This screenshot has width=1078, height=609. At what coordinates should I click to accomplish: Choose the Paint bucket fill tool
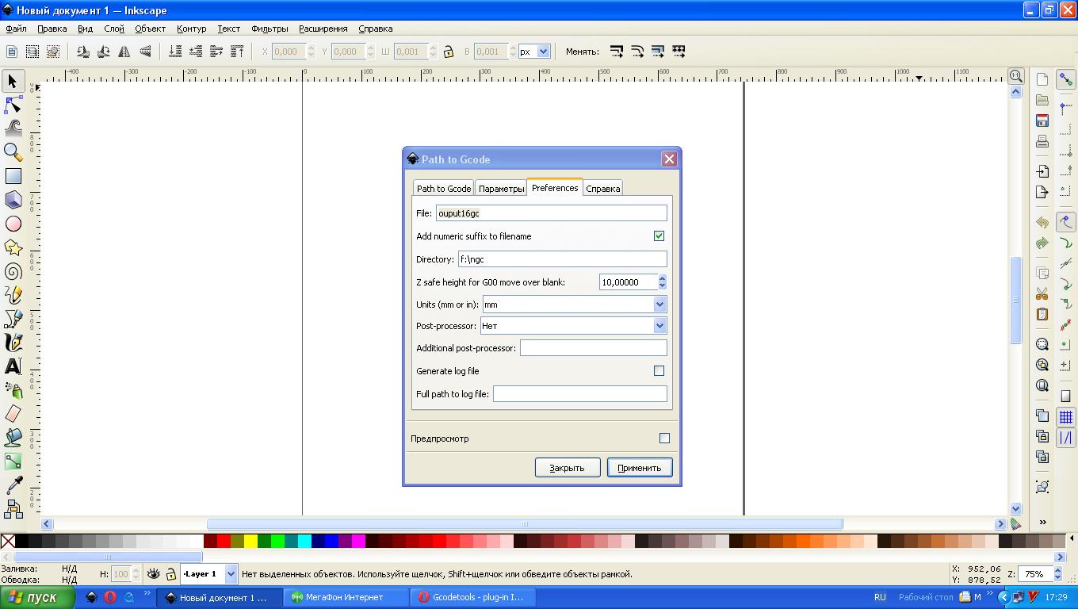click(13, 438)
